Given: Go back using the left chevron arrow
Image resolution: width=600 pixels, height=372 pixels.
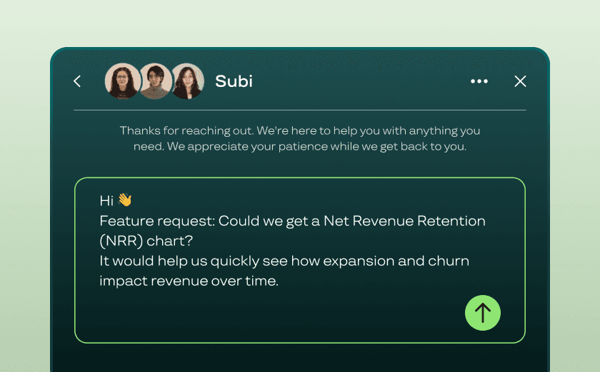Looking at the screenshot, I should tap(77, 81).
